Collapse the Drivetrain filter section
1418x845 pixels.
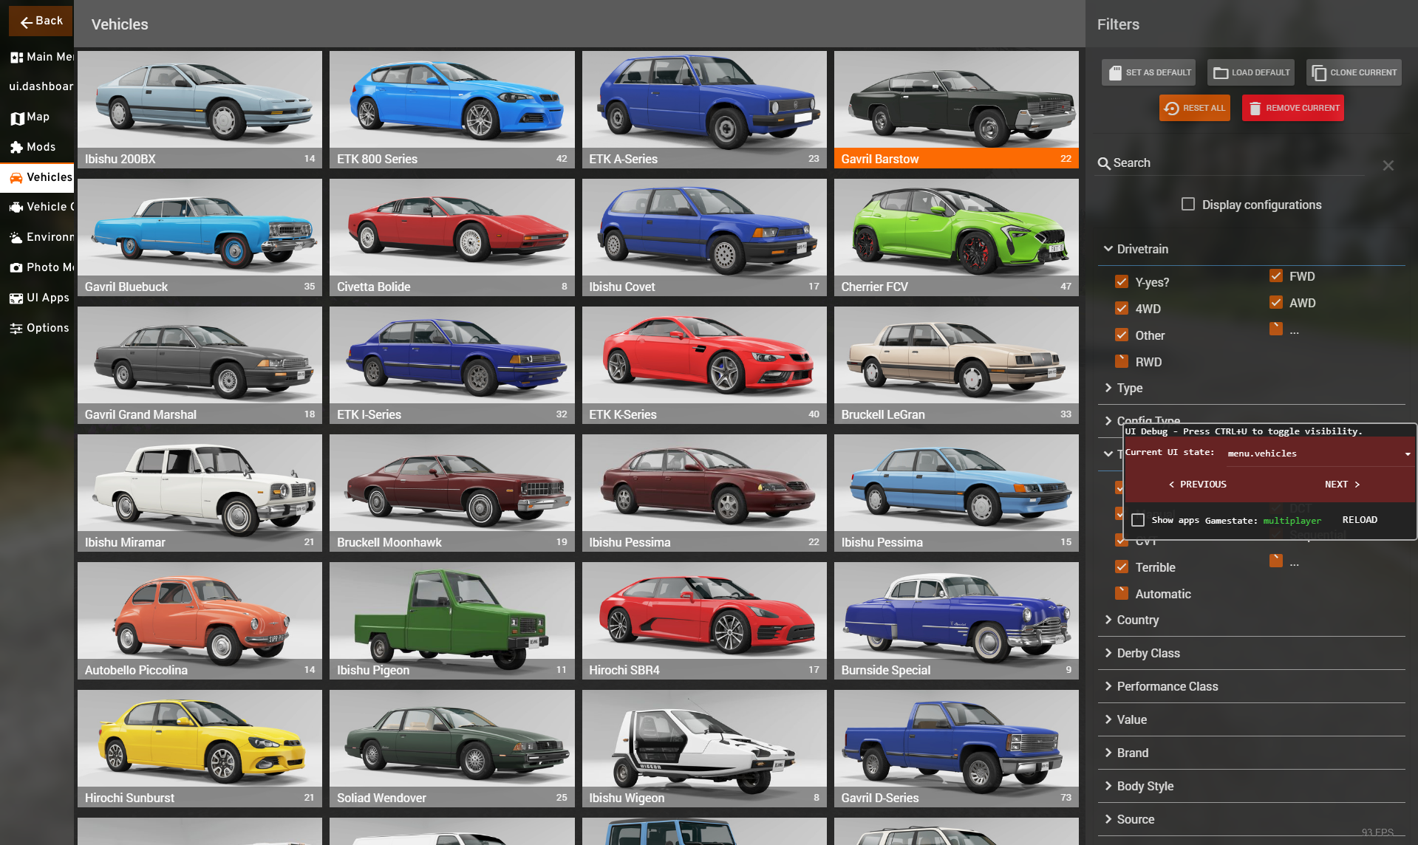[1252, 249]
